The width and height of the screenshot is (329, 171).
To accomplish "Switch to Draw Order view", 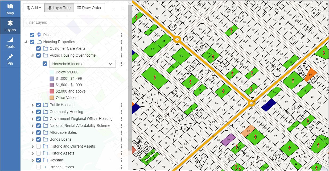I will [x=89, y=8].
